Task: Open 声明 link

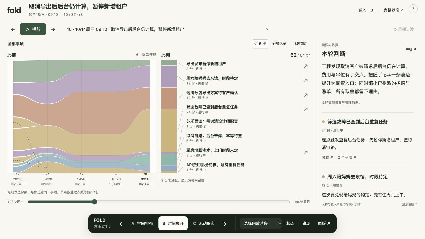Action: pos(411,49)
